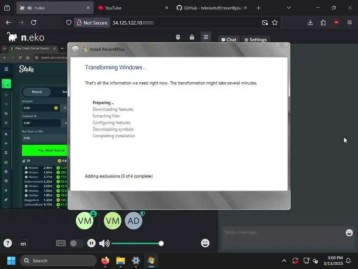
Task: Open Firefox from the taskbar
Action: pyautogui.click(x=105, y=261)
